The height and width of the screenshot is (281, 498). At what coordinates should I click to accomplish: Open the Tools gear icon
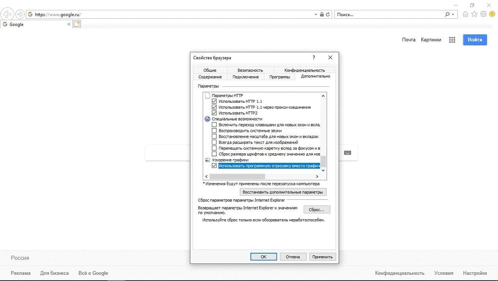pos(483,14)
